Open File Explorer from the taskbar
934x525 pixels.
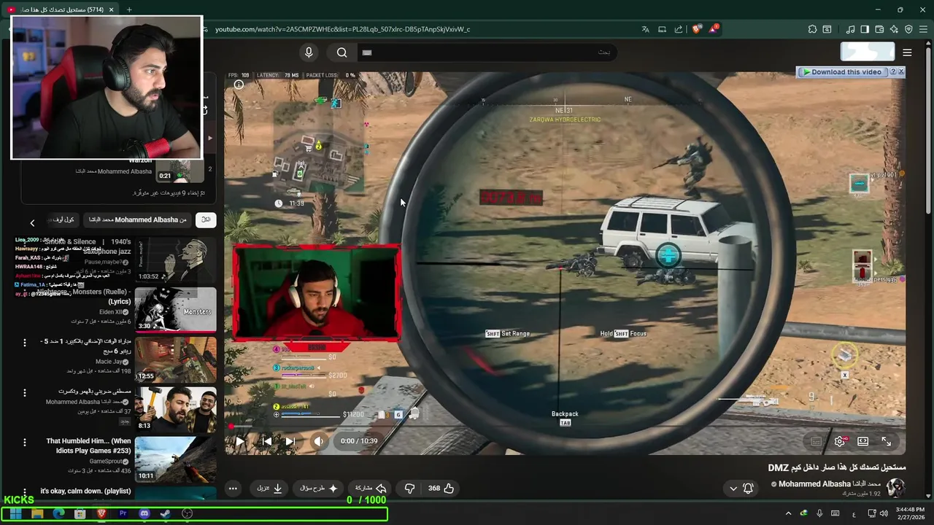click(x=37, y=513)
